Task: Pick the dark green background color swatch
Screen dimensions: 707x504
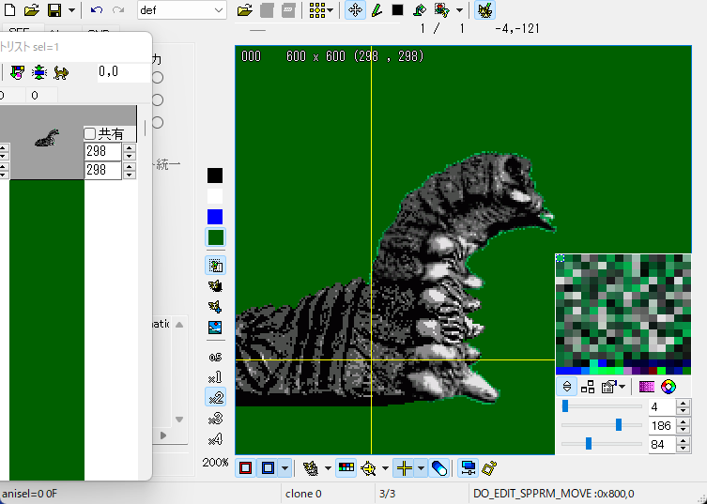Action: [x=216, y=237]
